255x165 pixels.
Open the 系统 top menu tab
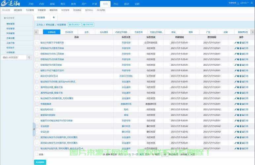pyautogui.click(x=105, y=4)
